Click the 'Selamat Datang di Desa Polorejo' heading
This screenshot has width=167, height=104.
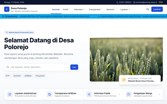click(39, 44)
